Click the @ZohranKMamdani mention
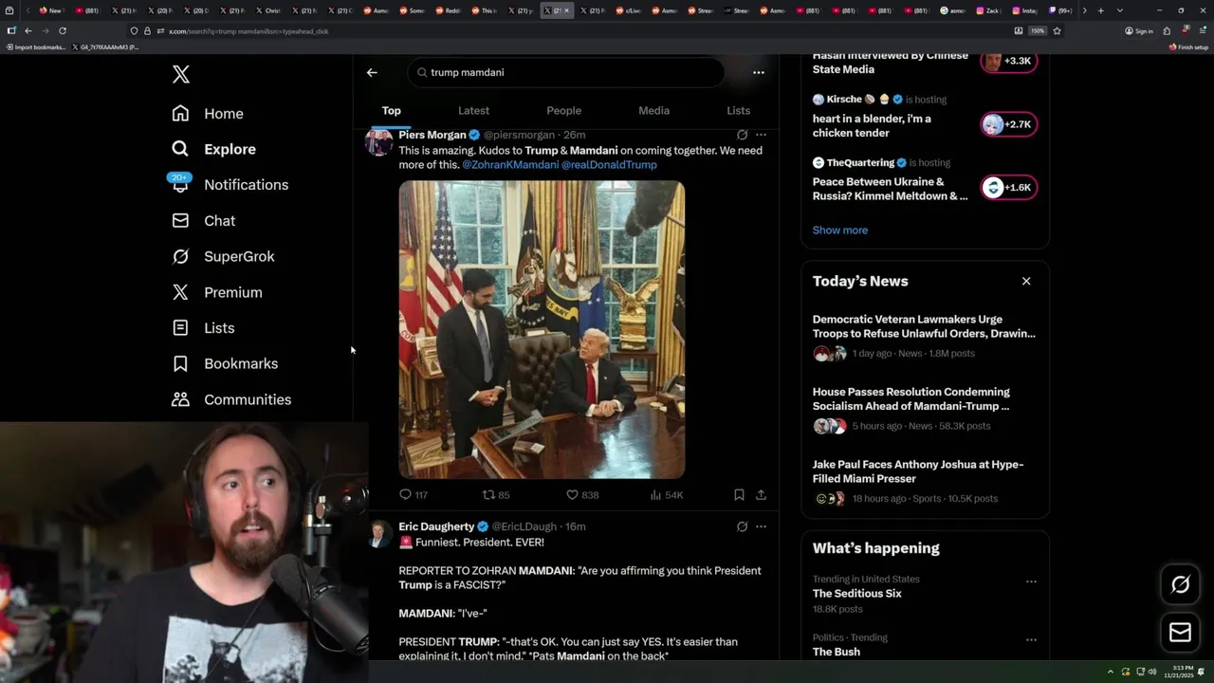This screenshot has height=683, width=1214. tap(509, 165)
